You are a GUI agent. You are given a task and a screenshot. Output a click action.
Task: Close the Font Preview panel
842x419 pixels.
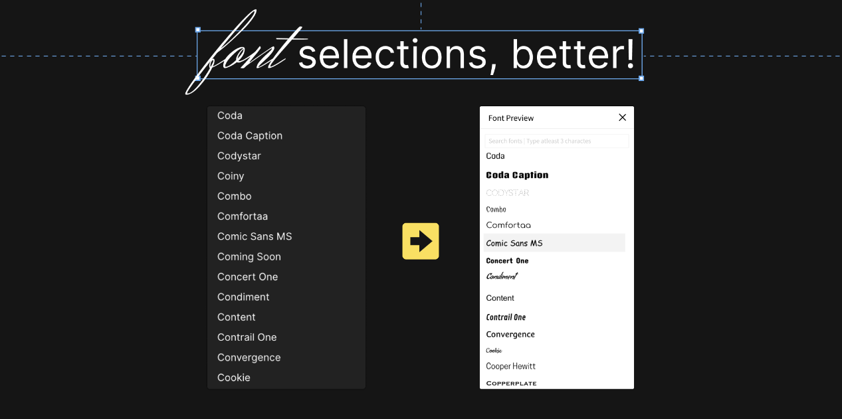[622, 118]
